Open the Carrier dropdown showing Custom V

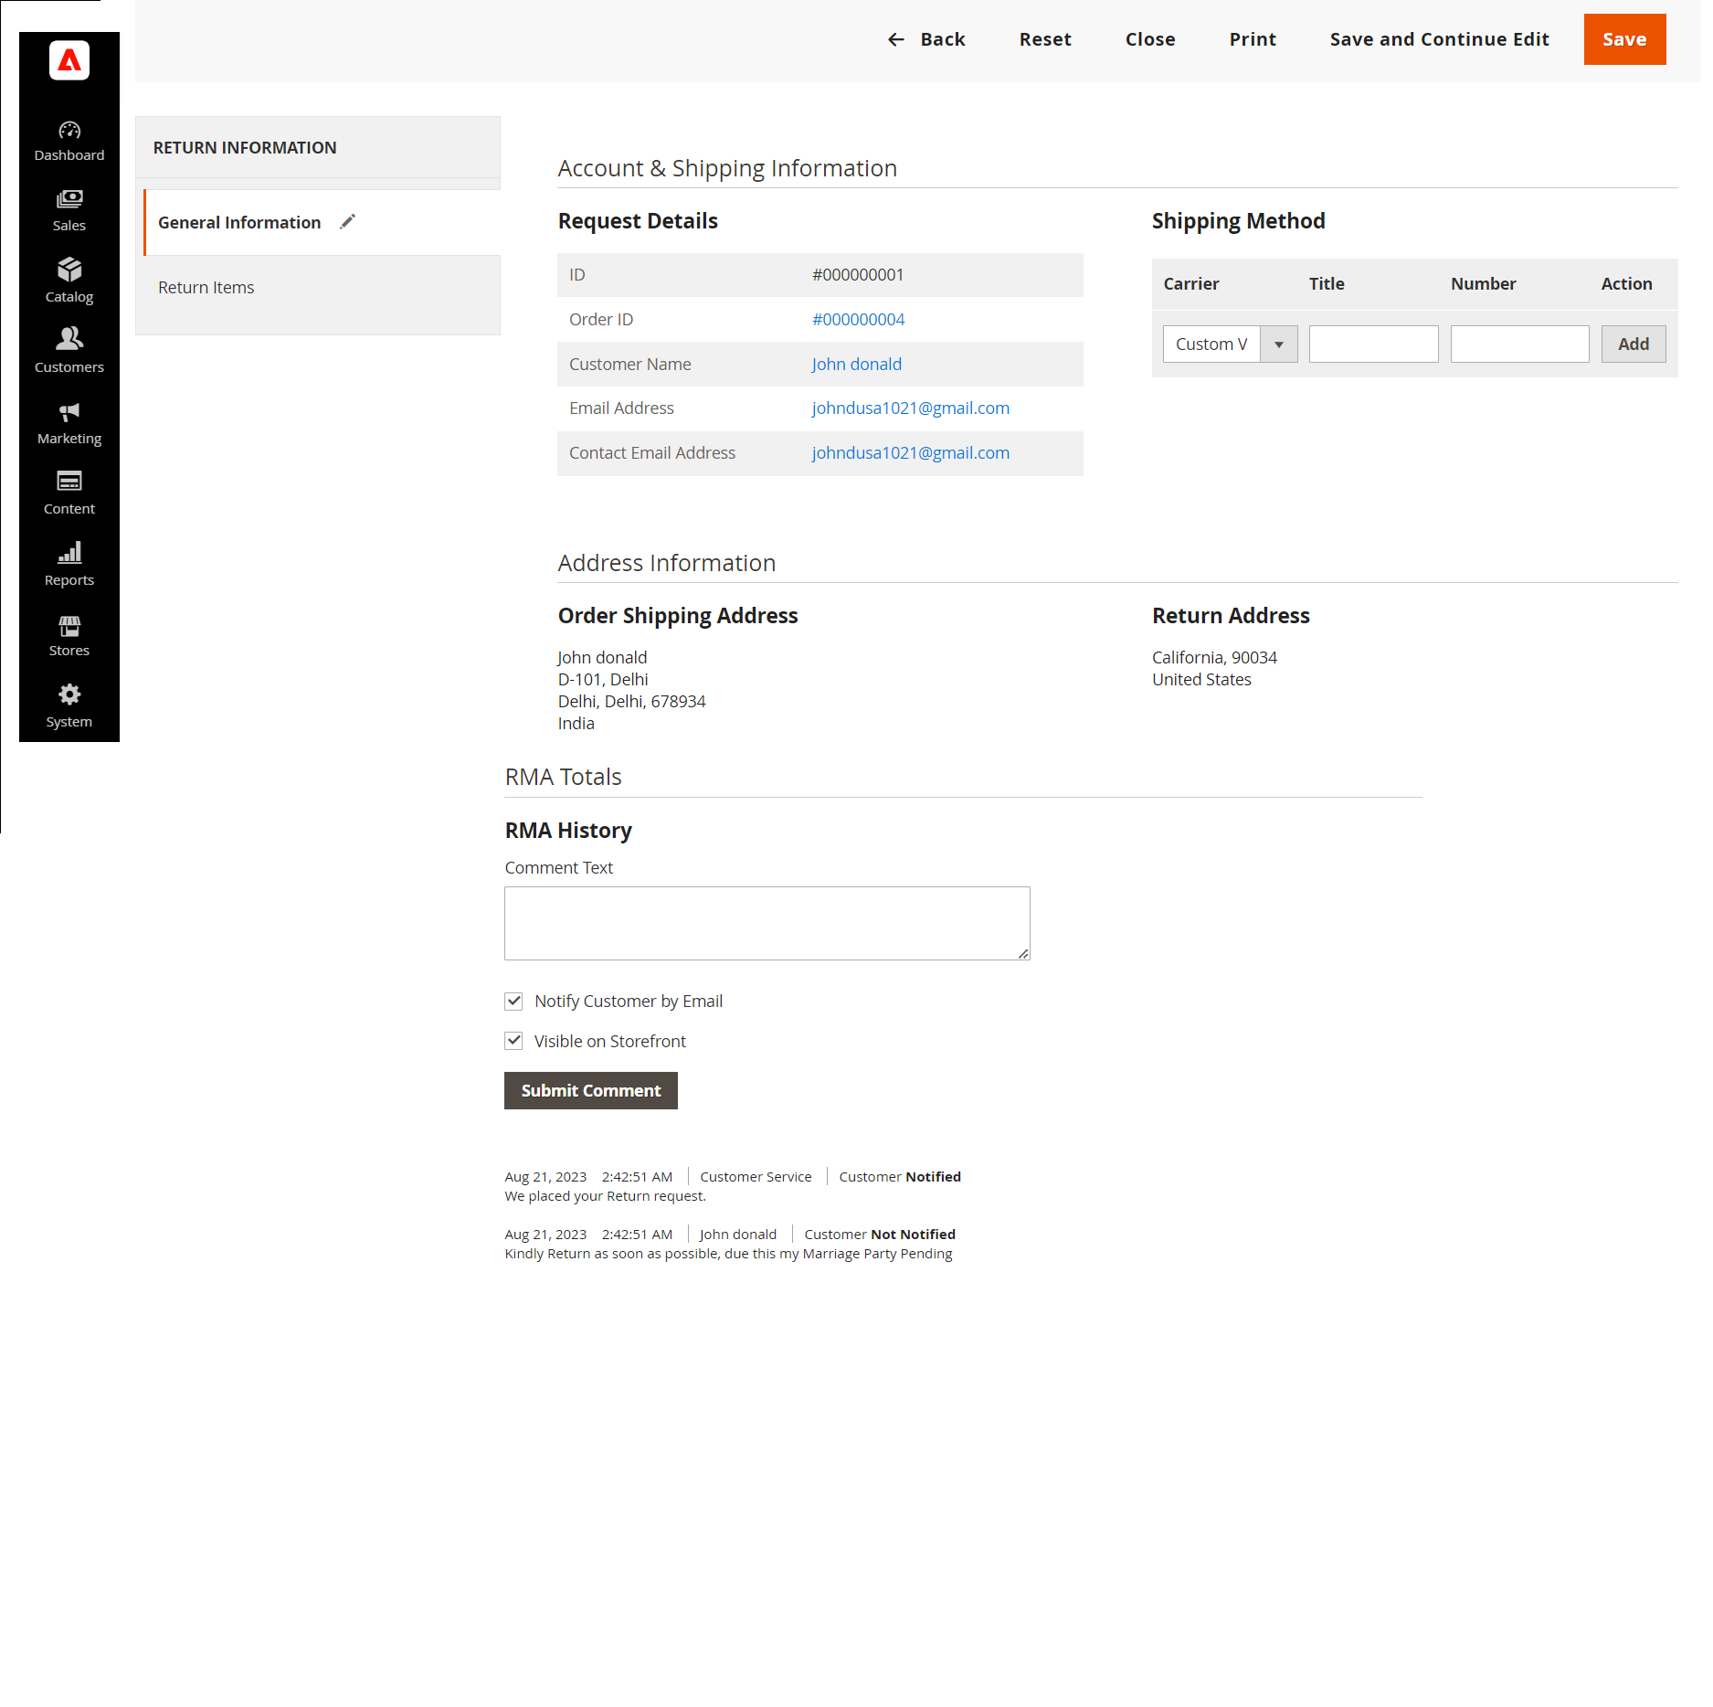pyautogui.click(x=1230, y=345)
